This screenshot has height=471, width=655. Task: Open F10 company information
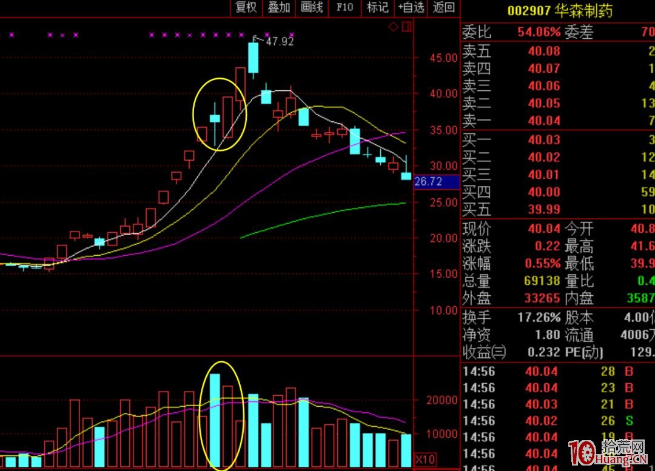pyautogui.click(x=344, y=7)
